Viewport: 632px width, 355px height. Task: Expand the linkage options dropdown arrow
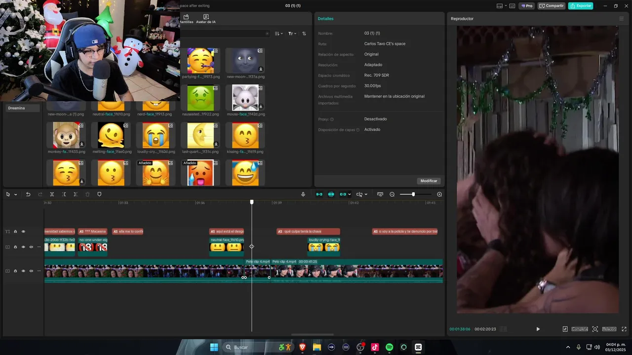click(350, 194)
